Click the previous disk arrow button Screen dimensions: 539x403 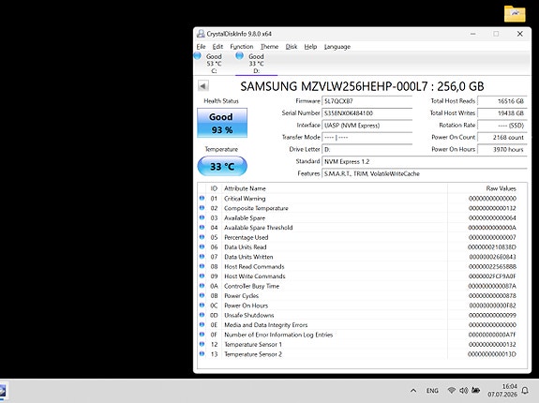pos(203,86)
